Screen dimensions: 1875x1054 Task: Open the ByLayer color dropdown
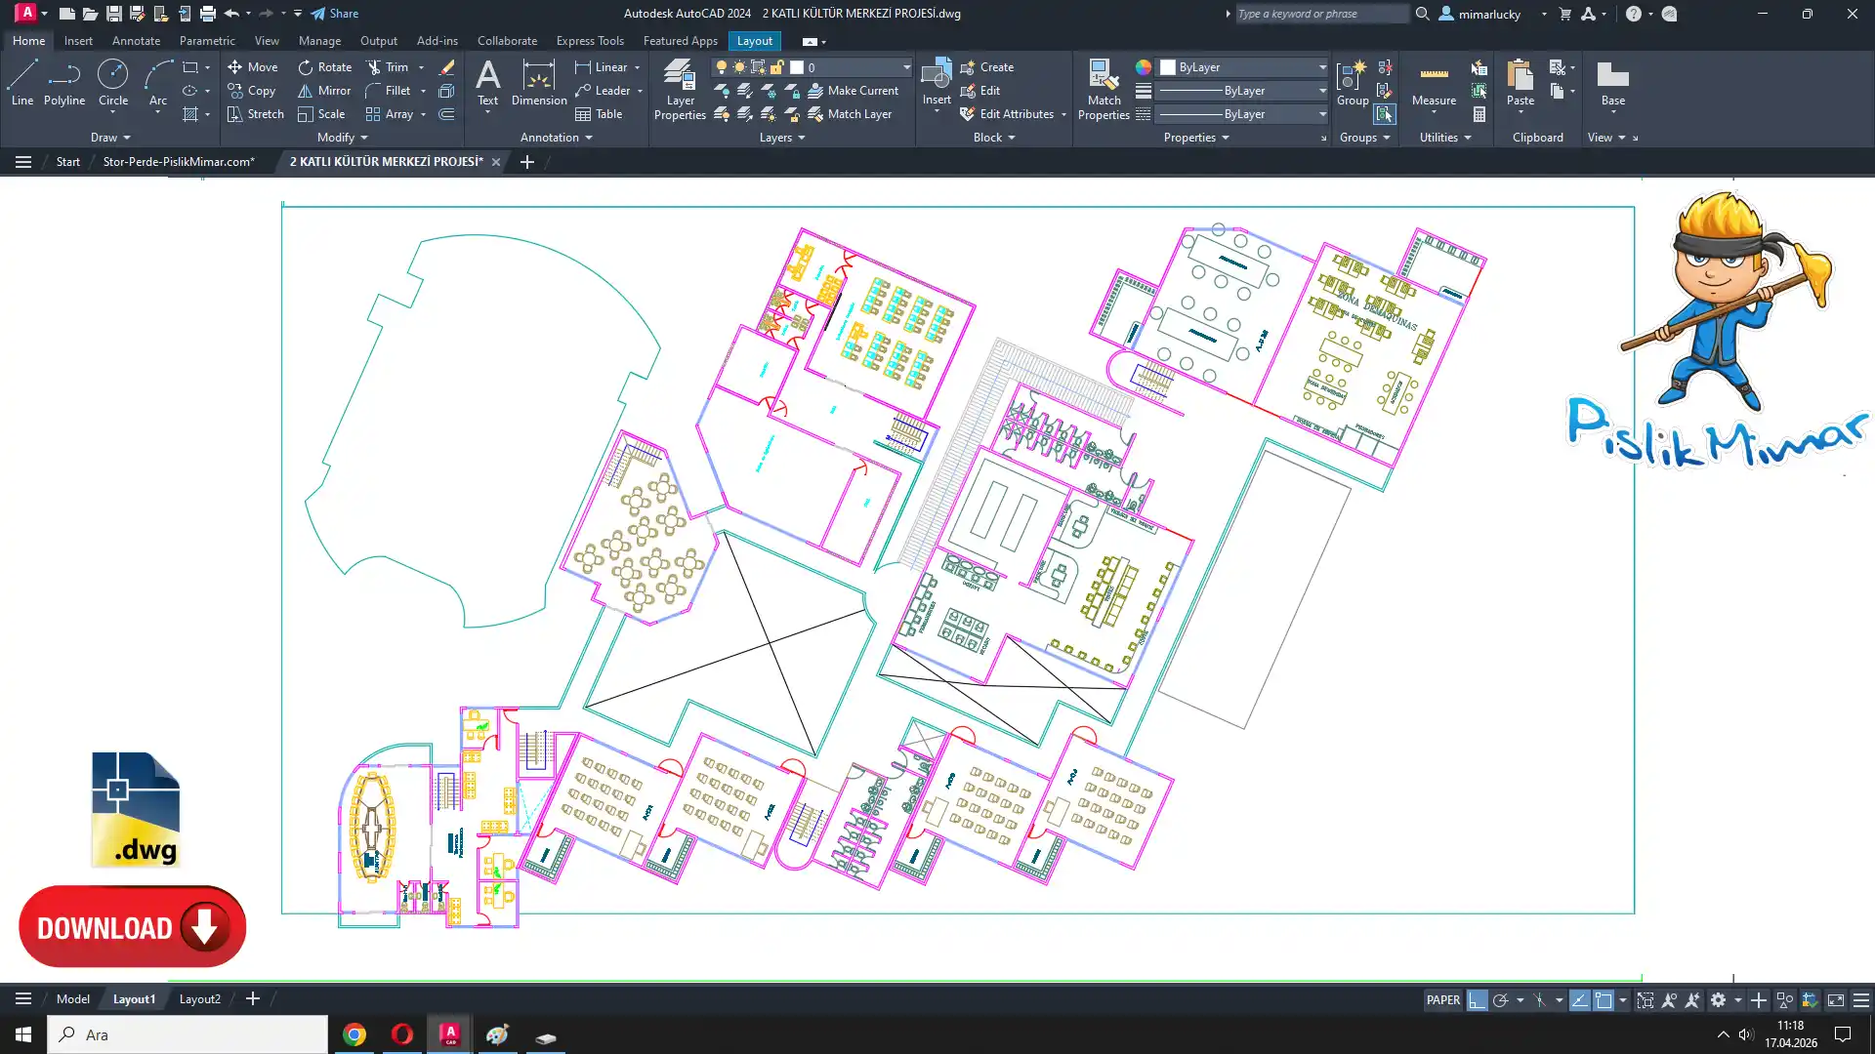[x=1322, y=67]
